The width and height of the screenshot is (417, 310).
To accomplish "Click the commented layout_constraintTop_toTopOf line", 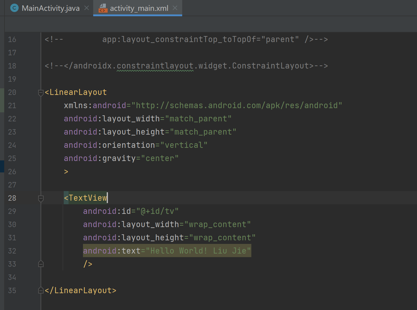I will (x=186, y=39).
